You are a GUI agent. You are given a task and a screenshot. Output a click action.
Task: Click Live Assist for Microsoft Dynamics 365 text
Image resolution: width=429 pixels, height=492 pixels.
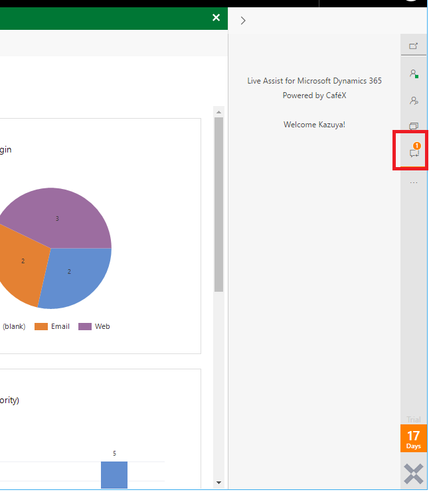(x=314, y=81)
